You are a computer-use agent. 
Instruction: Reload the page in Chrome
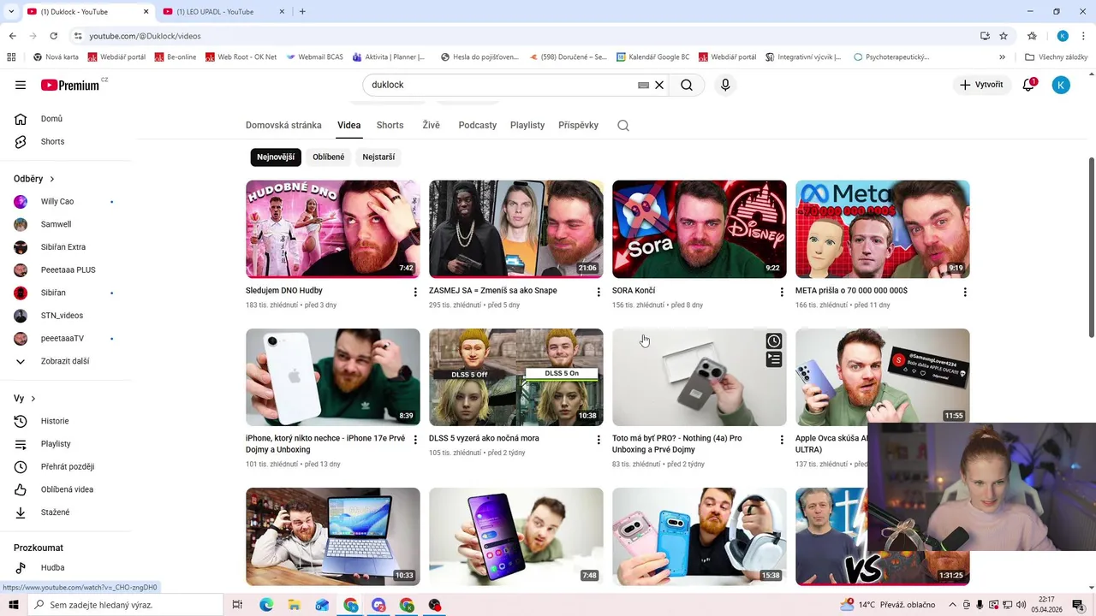[x=53, y=36]
